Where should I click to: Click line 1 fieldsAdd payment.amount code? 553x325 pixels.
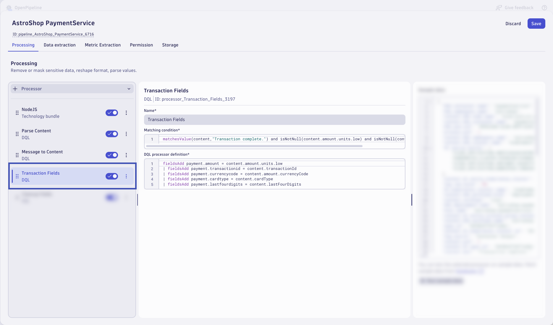pos(223,164)
